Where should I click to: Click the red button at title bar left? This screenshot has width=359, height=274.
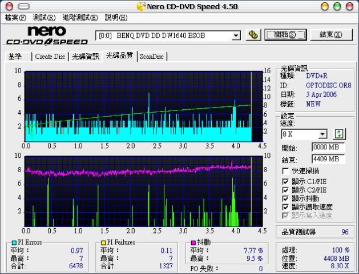pos(9,6)
